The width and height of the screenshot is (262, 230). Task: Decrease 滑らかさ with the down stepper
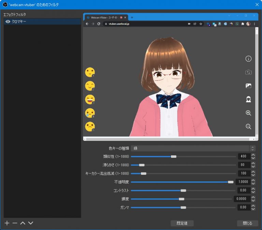tap(253, 167)
